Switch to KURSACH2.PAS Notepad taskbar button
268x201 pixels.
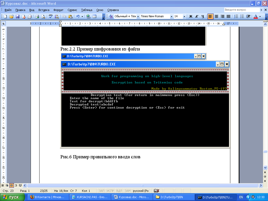click(90, 197)
